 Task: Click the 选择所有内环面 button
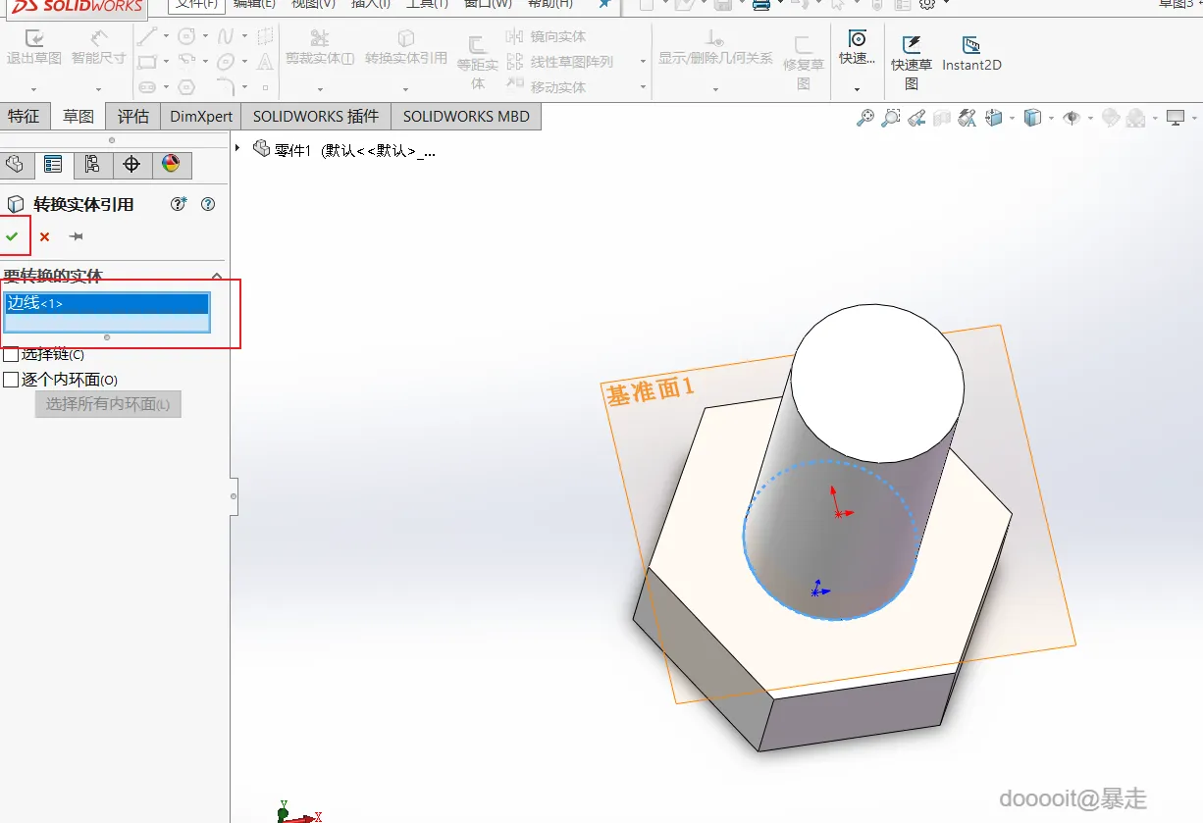point(108,404)
